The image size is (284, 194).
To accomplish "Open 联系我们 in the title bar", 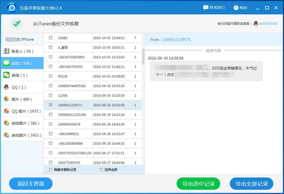I will coord(215,8).
